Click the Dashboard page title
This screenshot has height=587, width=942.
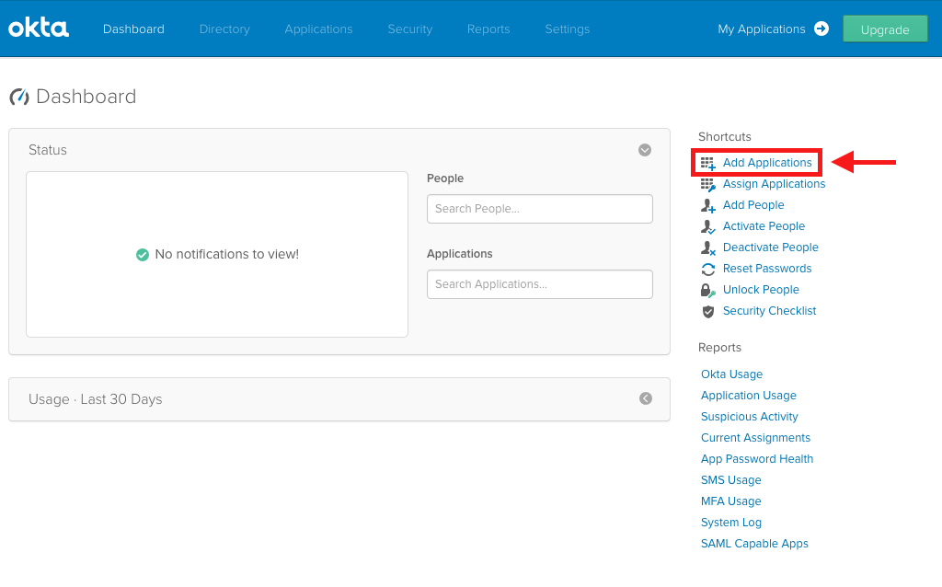[x=86, y=97]
